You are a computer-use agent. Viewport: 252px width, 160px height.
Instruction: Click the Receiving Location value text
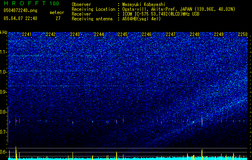(179, 9)
